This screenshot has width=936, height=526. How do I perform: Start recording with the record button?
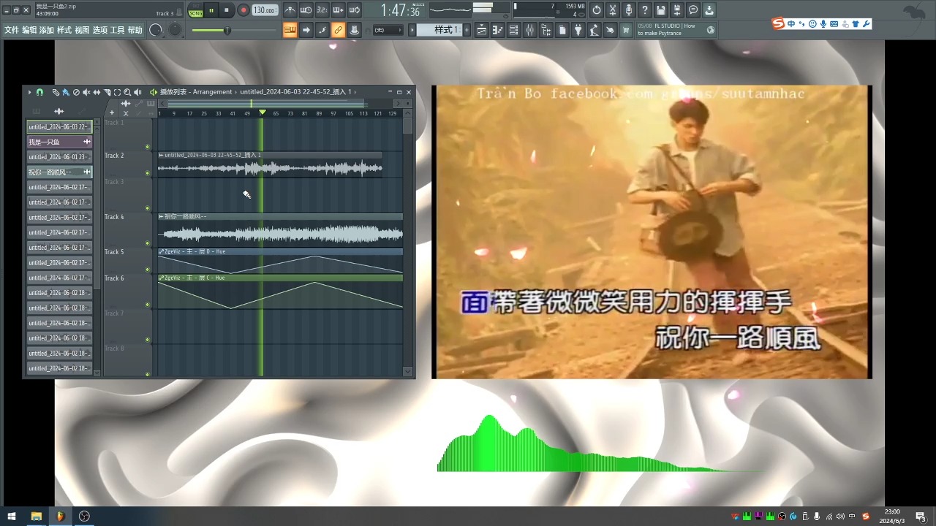coord(243,10)
